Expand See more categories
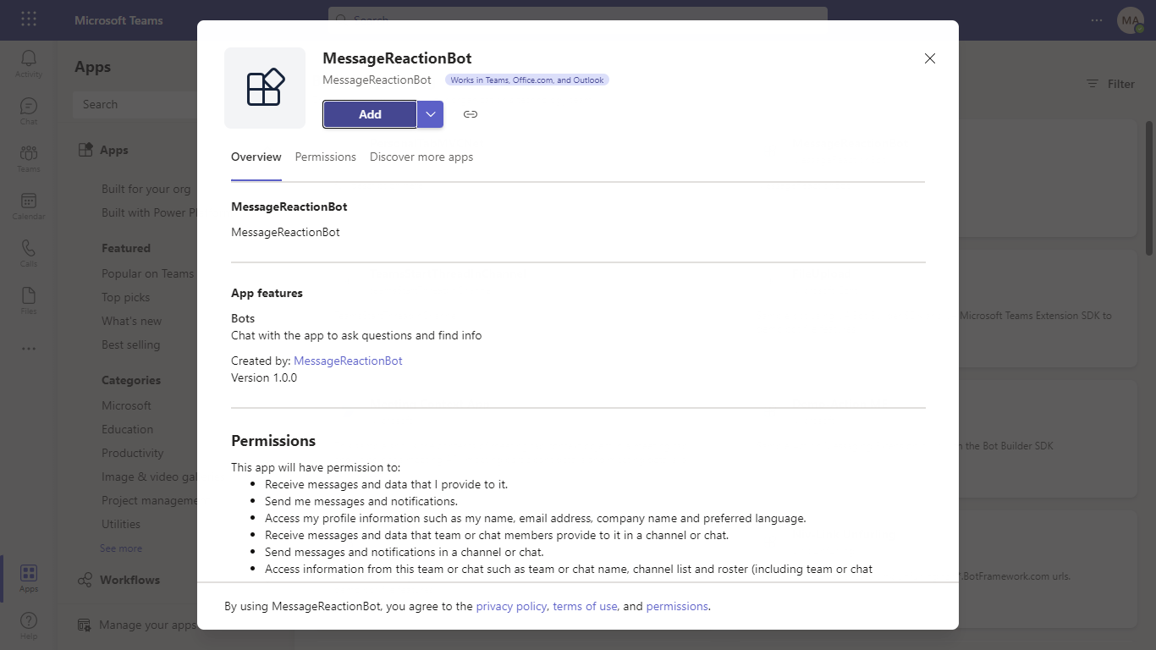1156x650 pixels. (x=121, y=548)
